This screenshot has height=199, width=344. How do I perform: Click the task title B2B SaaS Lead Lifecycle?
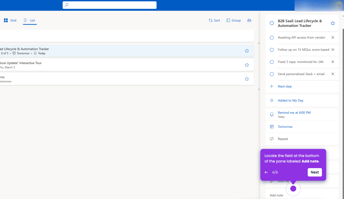tap(300, 23)
